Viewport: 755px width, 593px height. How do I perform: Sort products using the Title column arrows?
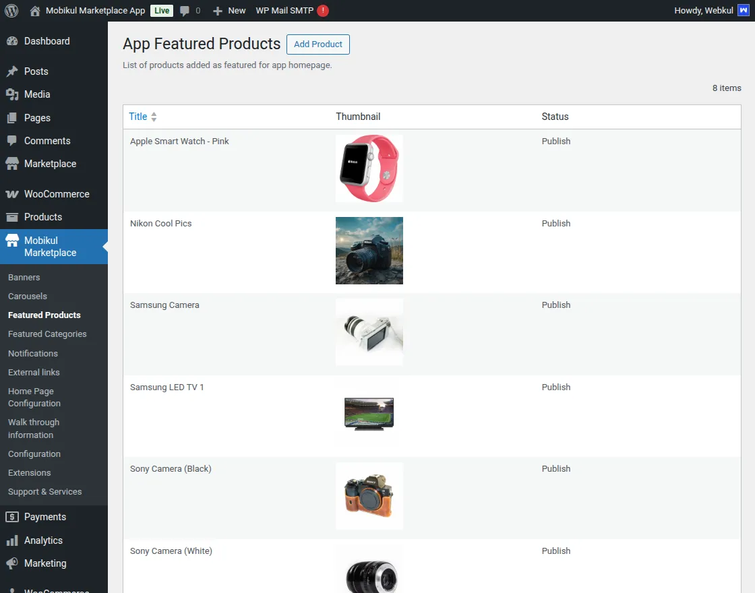click(x=154, y=116)
